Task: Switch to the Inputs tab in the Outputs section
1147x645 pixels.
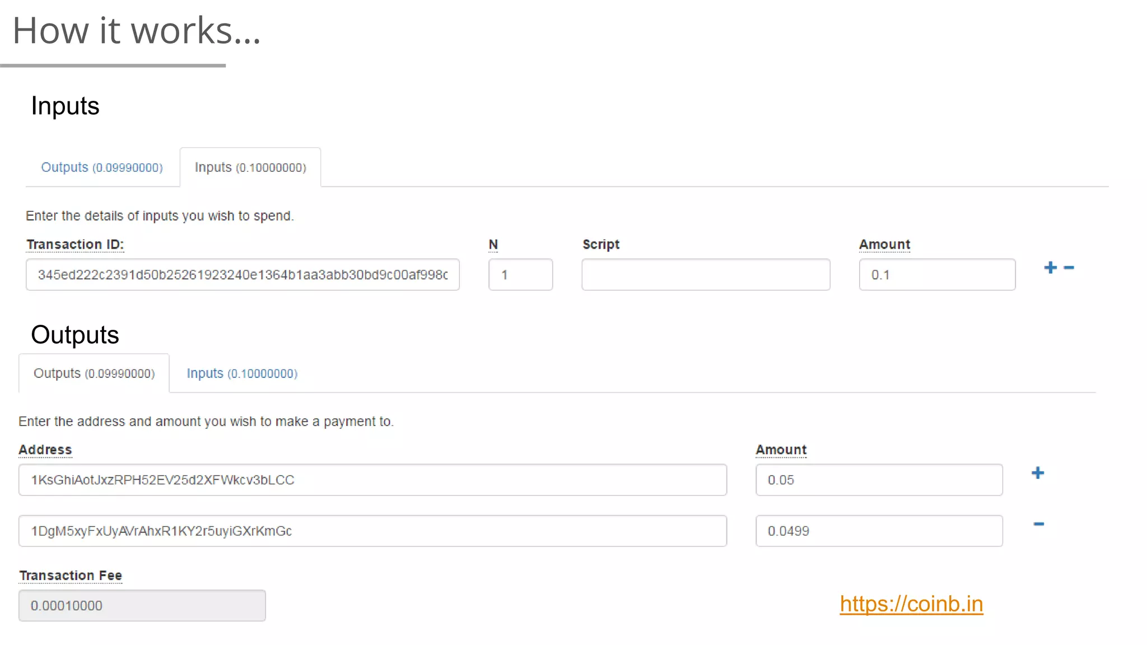Action: pos(242,373)
